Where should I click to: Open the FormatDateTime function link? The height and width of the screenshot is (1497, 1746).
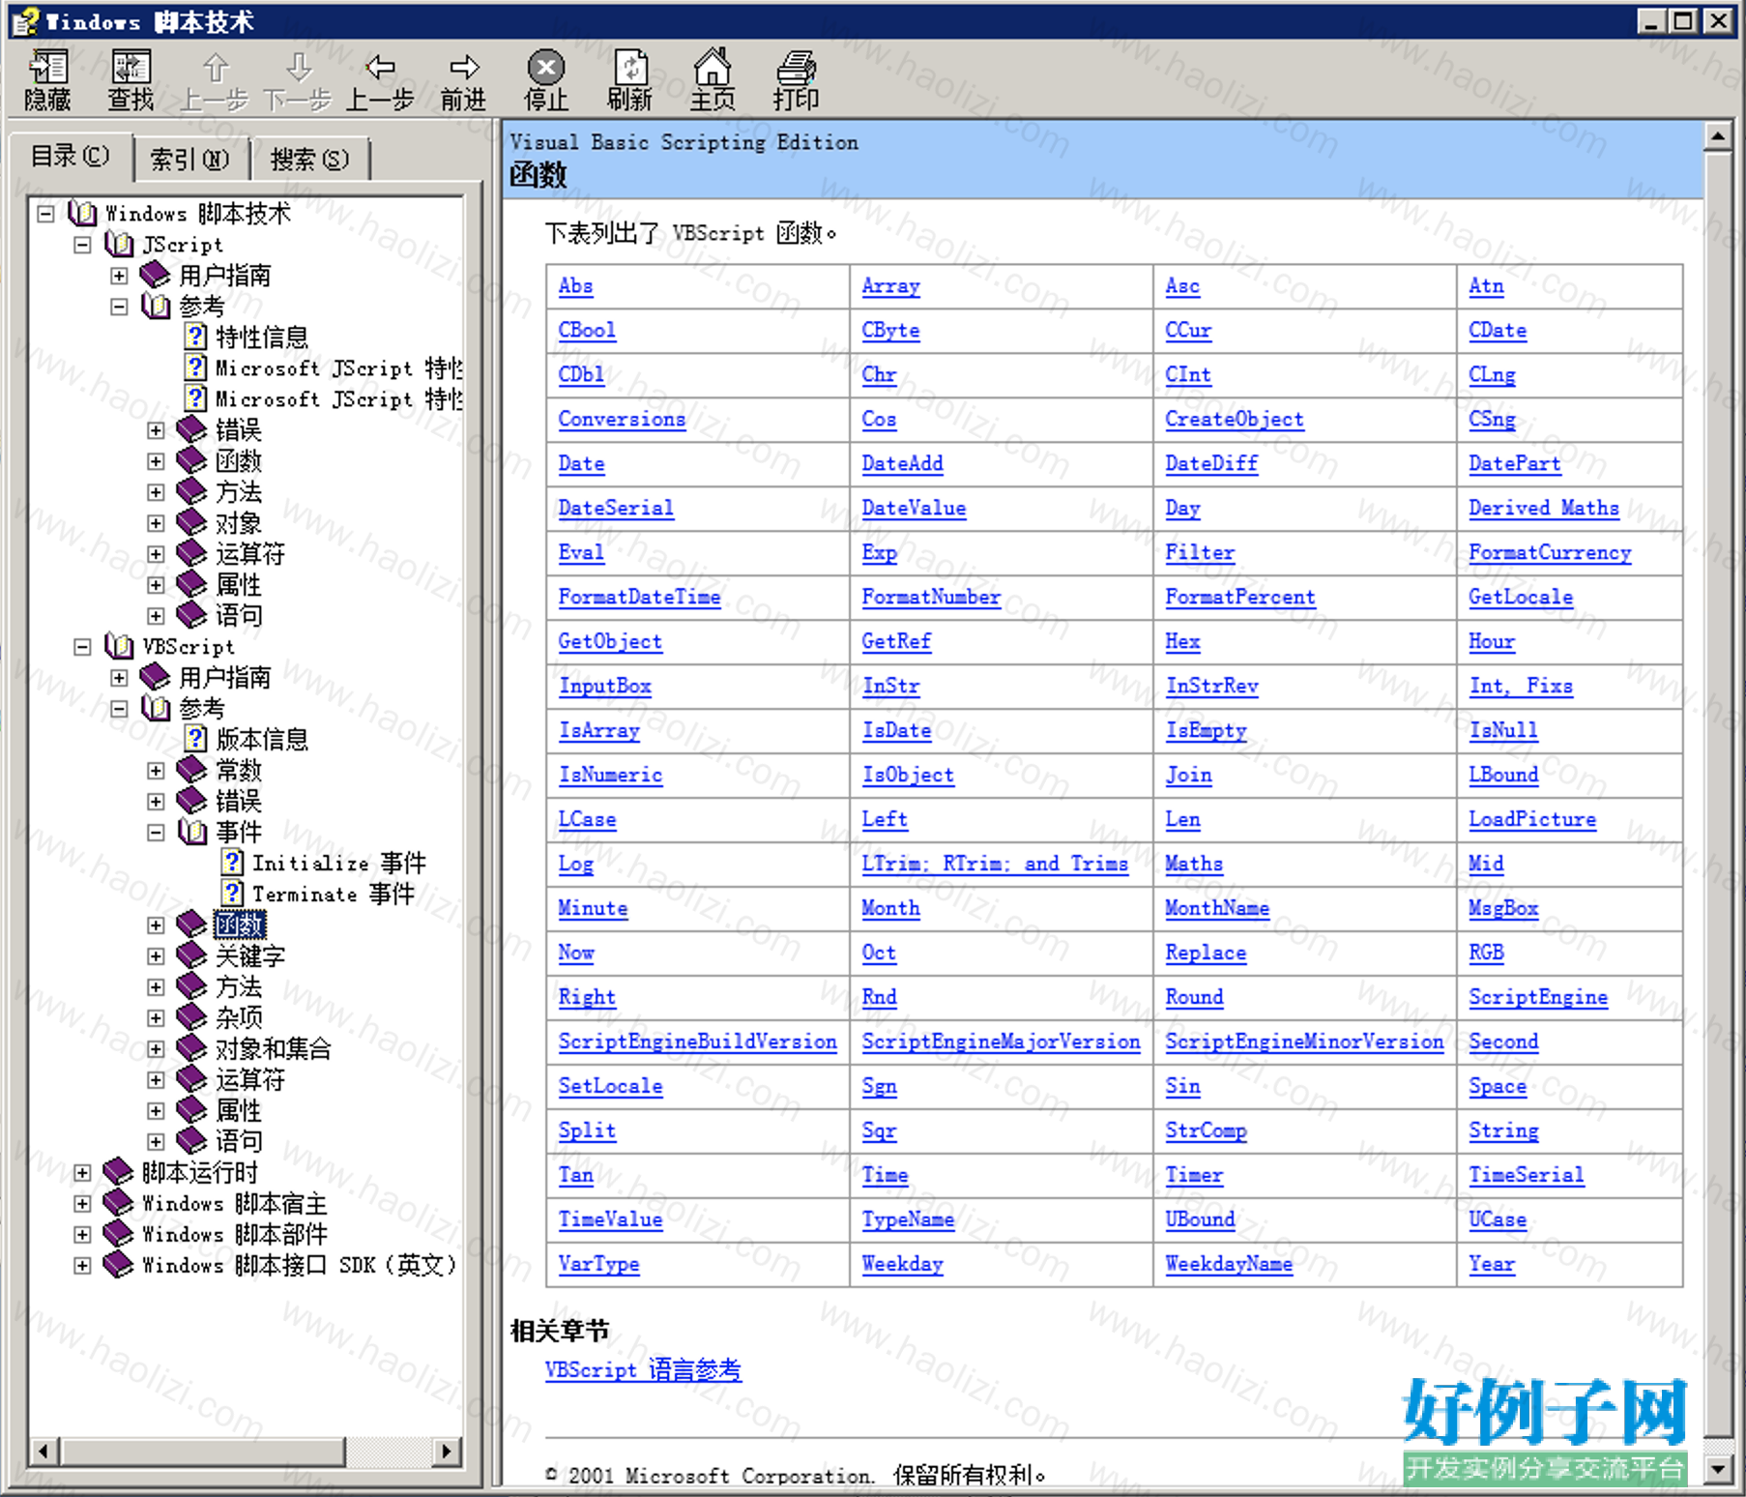coord(639,598)
